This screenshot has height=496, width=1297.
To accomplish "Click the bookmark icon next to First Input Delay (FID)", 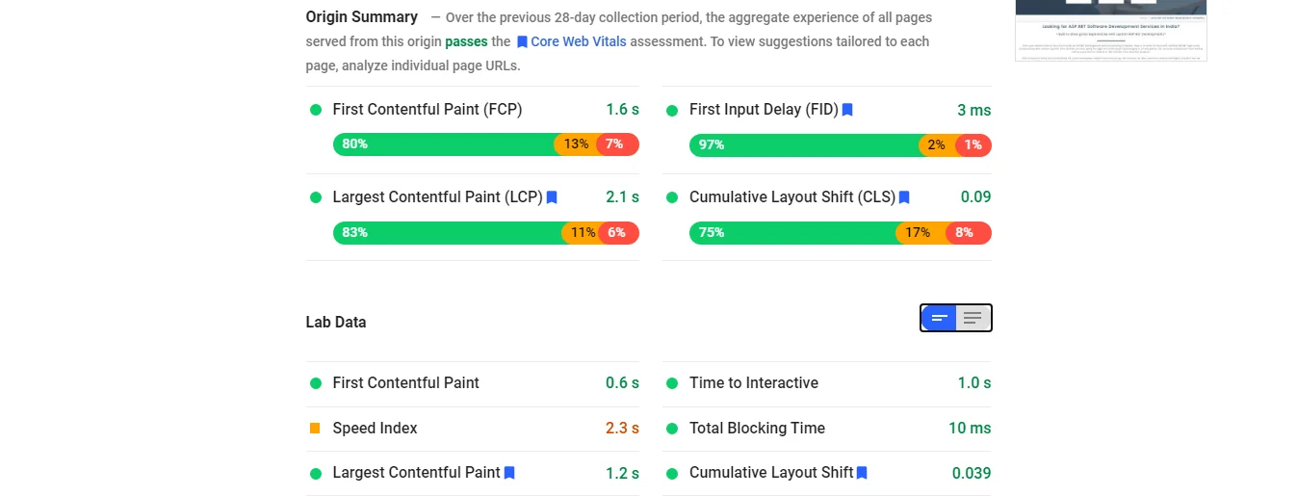I will click(x=847, y=110).
